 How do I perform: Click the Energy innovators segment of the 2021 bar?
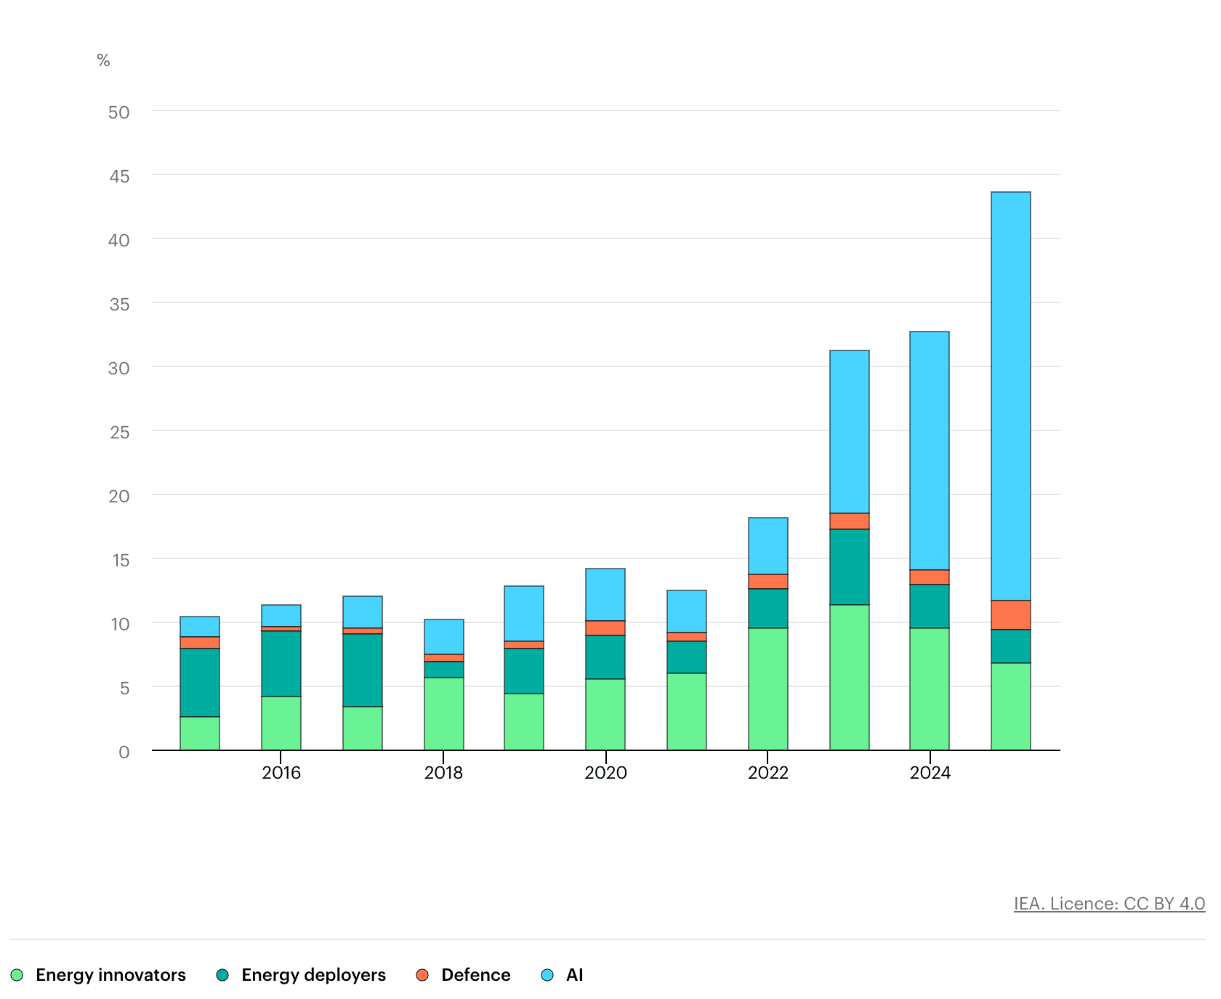[x=687, y=712]
